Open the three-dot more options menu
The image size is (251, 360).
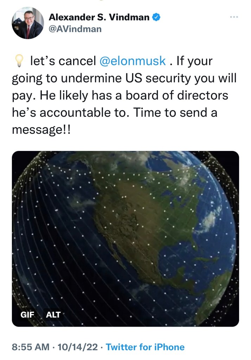pos(233,17)
